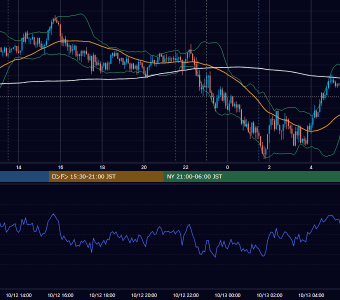Image resolution: width=340 pixels, height=300 pixels.
Task: Click the 10/13 00:00 time label
Action: 227,295
